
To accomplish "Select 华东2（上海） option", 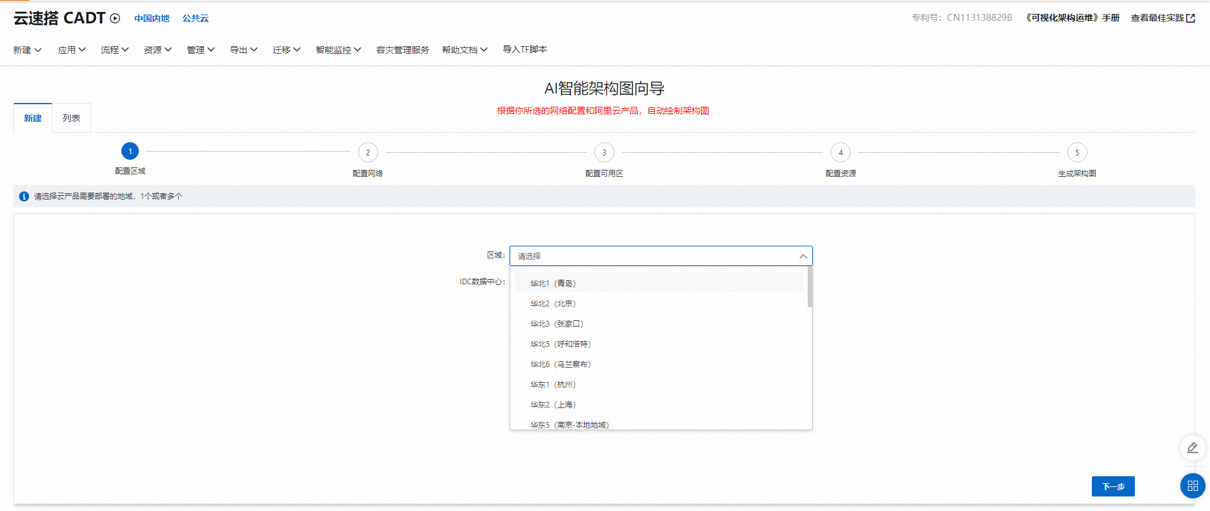I will tap(659, 405).
